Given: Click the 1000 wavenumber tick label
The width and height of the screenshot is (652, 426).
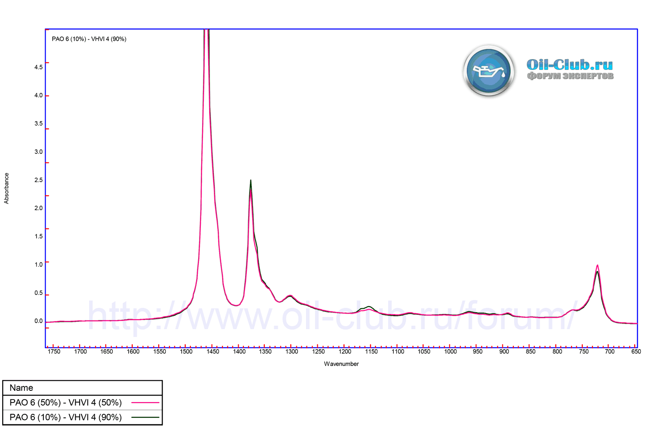Looking at the screenshot, I should tap(450, 352).
